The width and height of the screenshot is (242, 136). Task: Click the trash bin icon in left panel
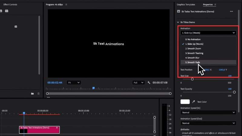[39, 94]
